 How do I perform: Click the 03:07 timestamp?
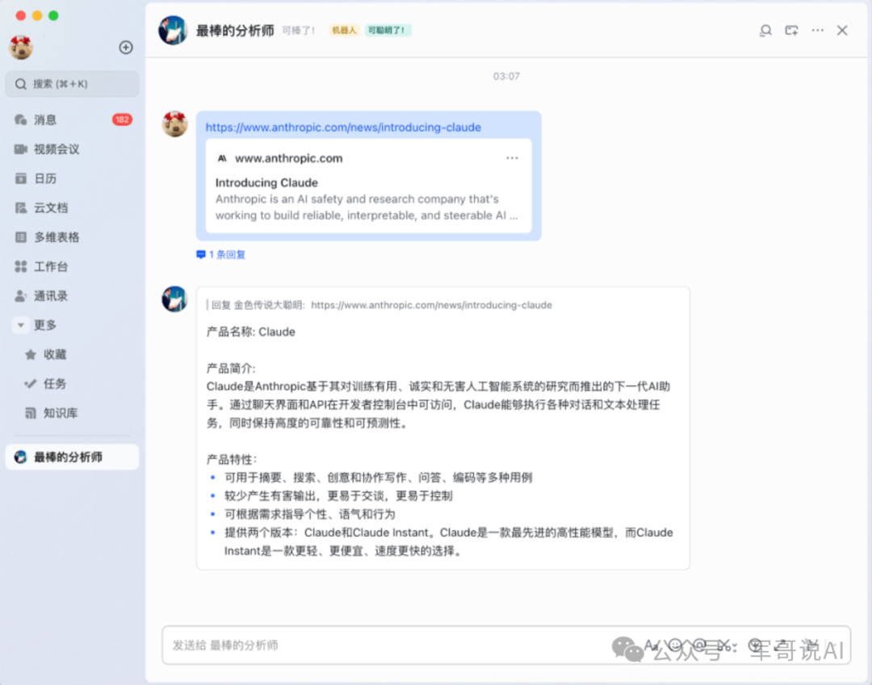(506, 76)
